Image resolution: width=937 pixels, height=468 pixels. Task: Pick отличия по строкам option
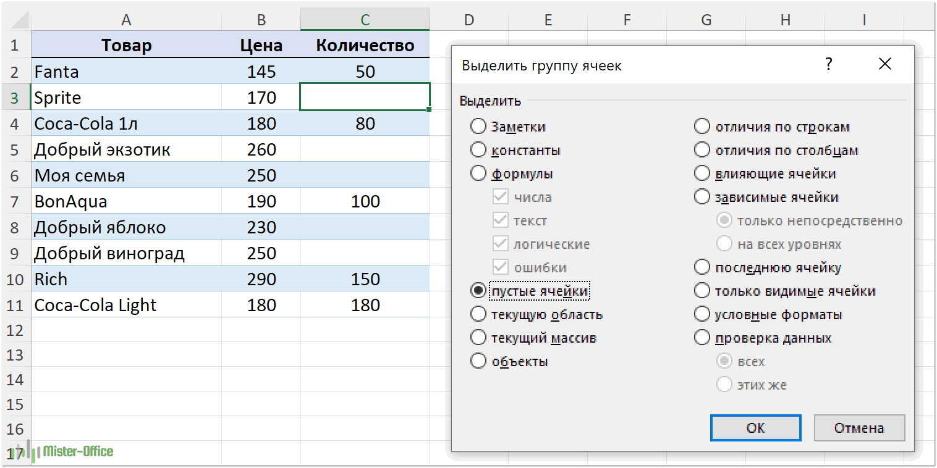(x=702, y=127)
